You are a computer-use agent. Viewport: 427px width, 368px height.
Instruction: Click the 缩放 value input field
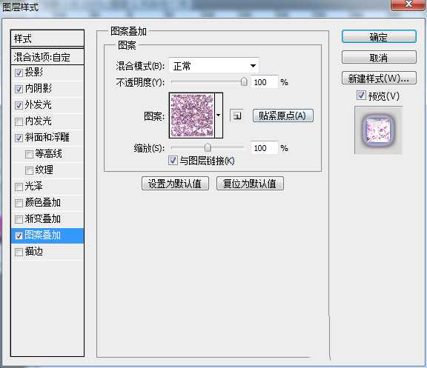pyautogui.click(x=265, y=148)
